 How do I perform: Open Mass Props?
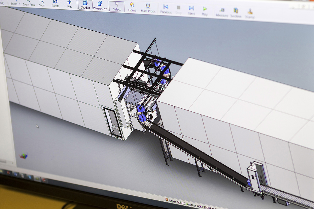[148, 8]
